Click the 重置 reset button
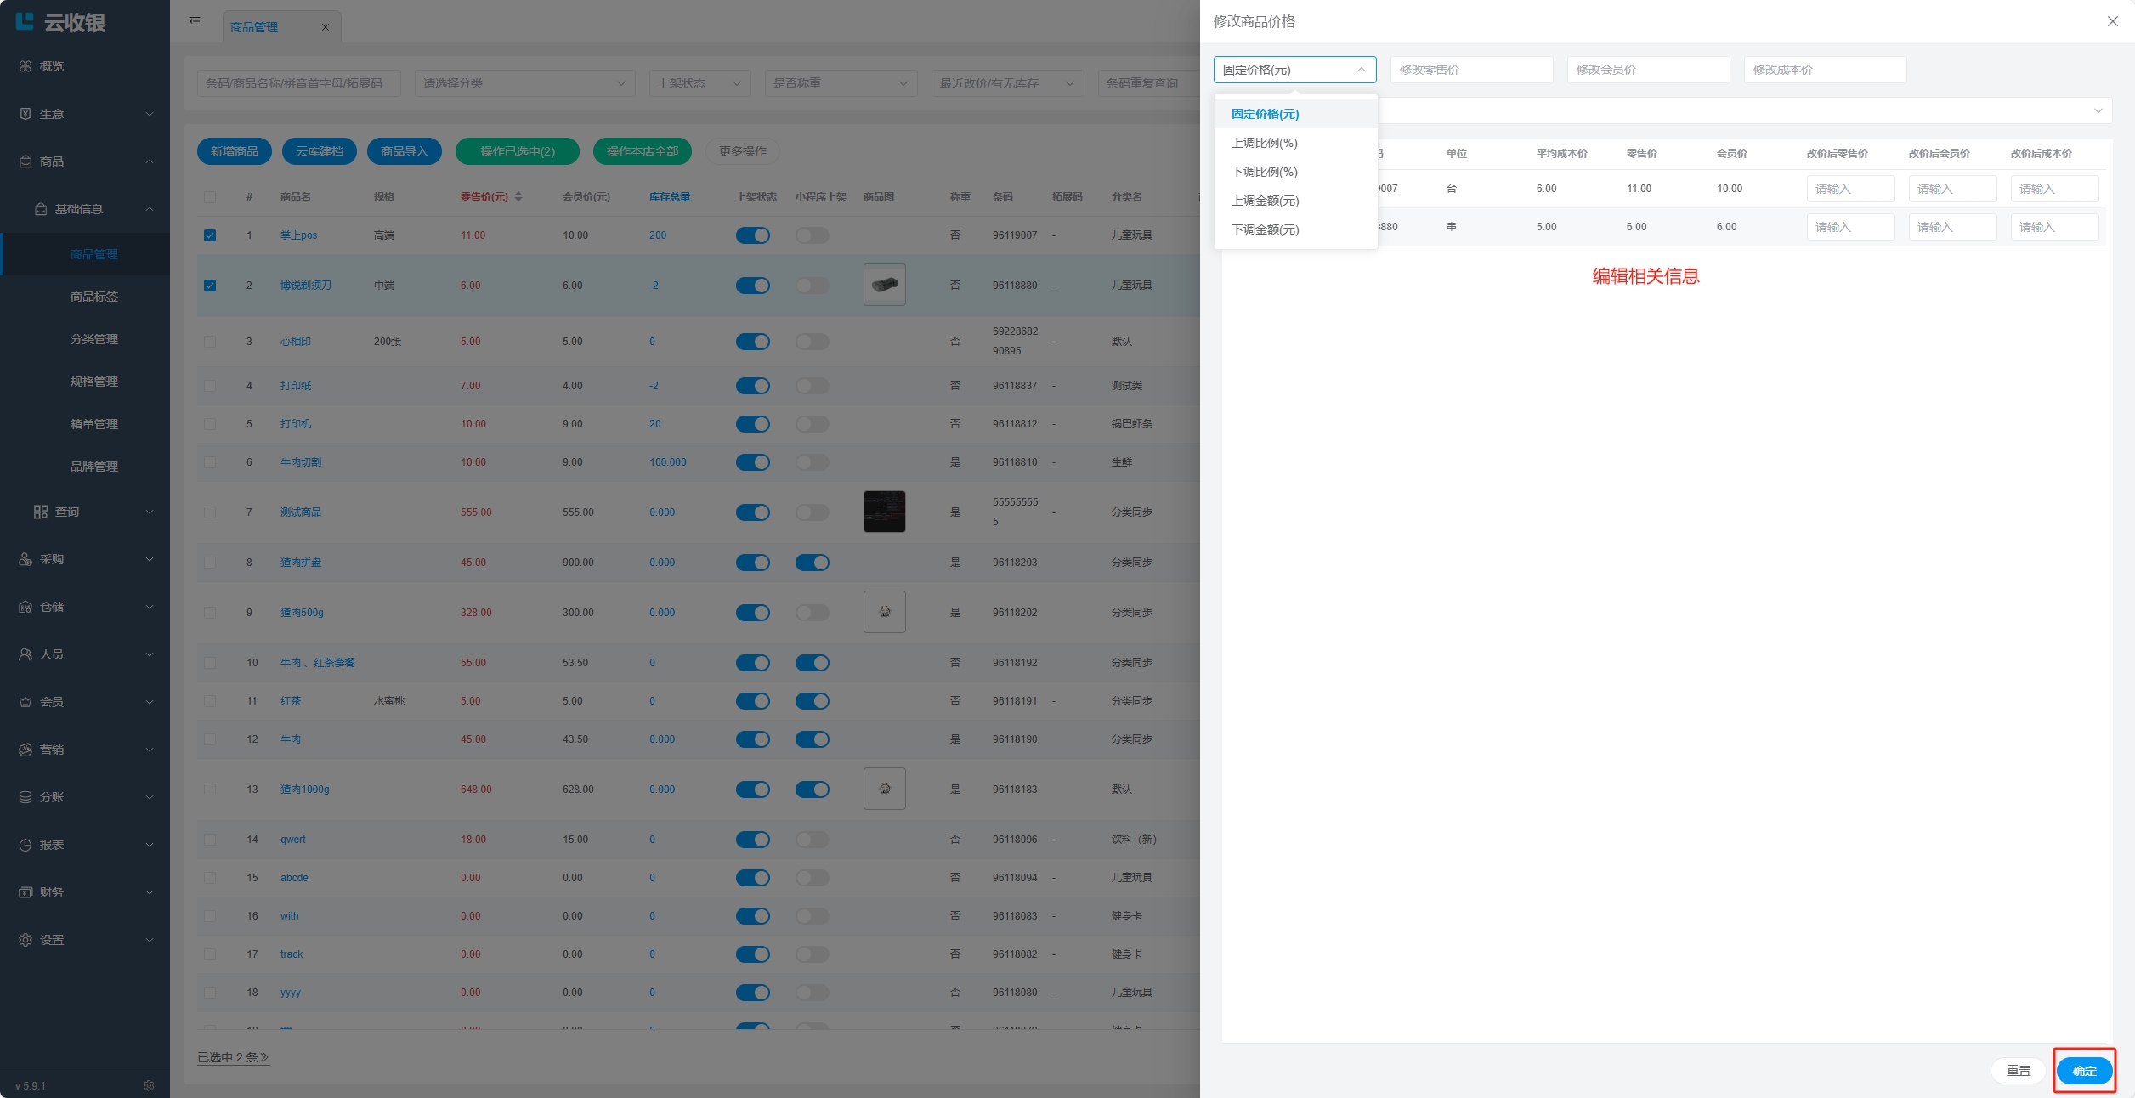 point(2018,1071)
